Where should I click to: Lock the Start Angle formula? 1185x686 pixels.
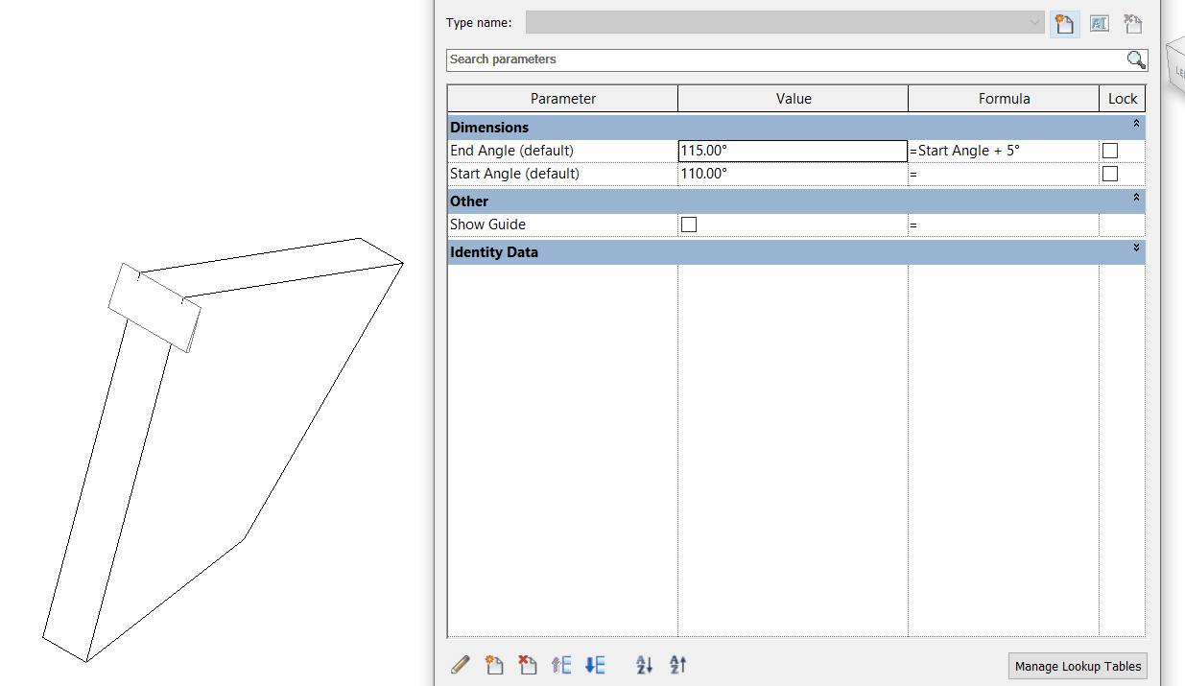(x=1110, y=174)
